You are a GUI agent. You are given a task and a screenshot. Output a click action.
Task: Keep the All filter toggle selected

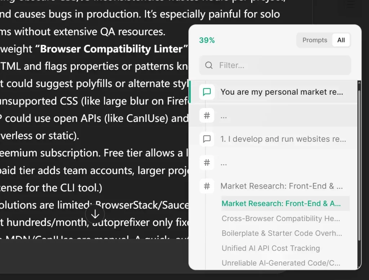click(341, 40)
